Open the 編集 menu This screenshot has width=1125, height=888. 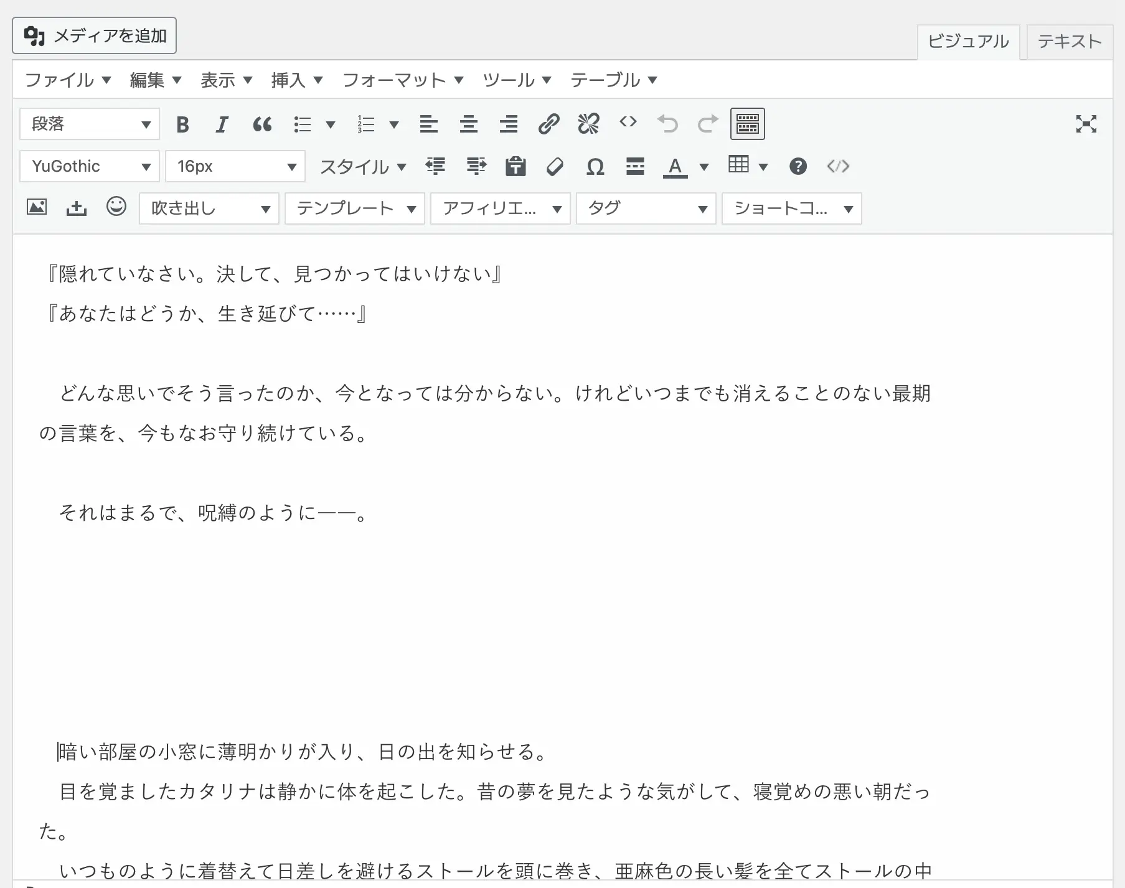tap(156, 80)
